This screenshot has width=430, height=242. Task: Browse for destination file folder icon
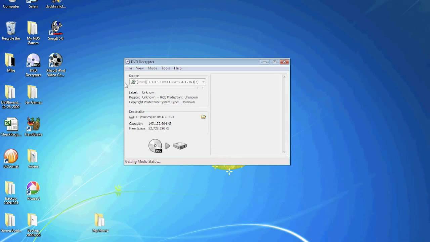click(x=203, y=117)
